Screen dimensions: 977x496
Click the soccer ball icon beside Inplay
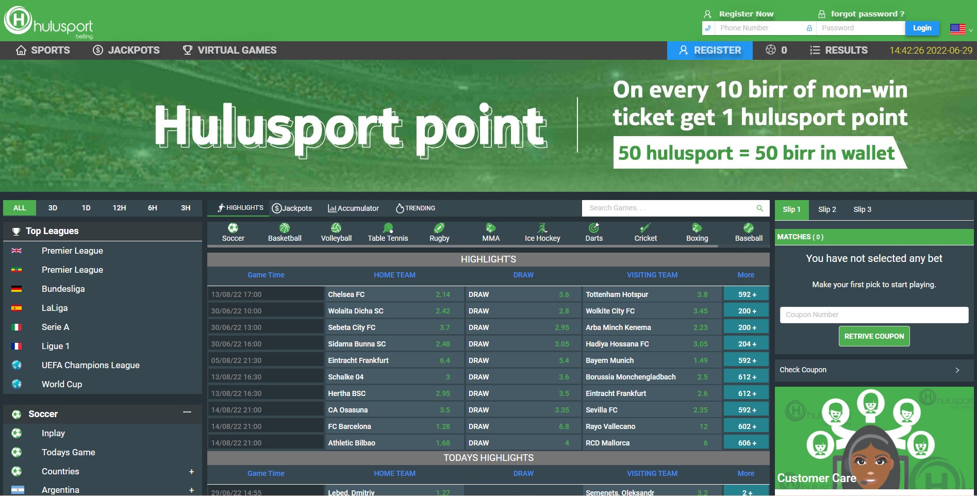pyautogui.click(x=16, y=433)
